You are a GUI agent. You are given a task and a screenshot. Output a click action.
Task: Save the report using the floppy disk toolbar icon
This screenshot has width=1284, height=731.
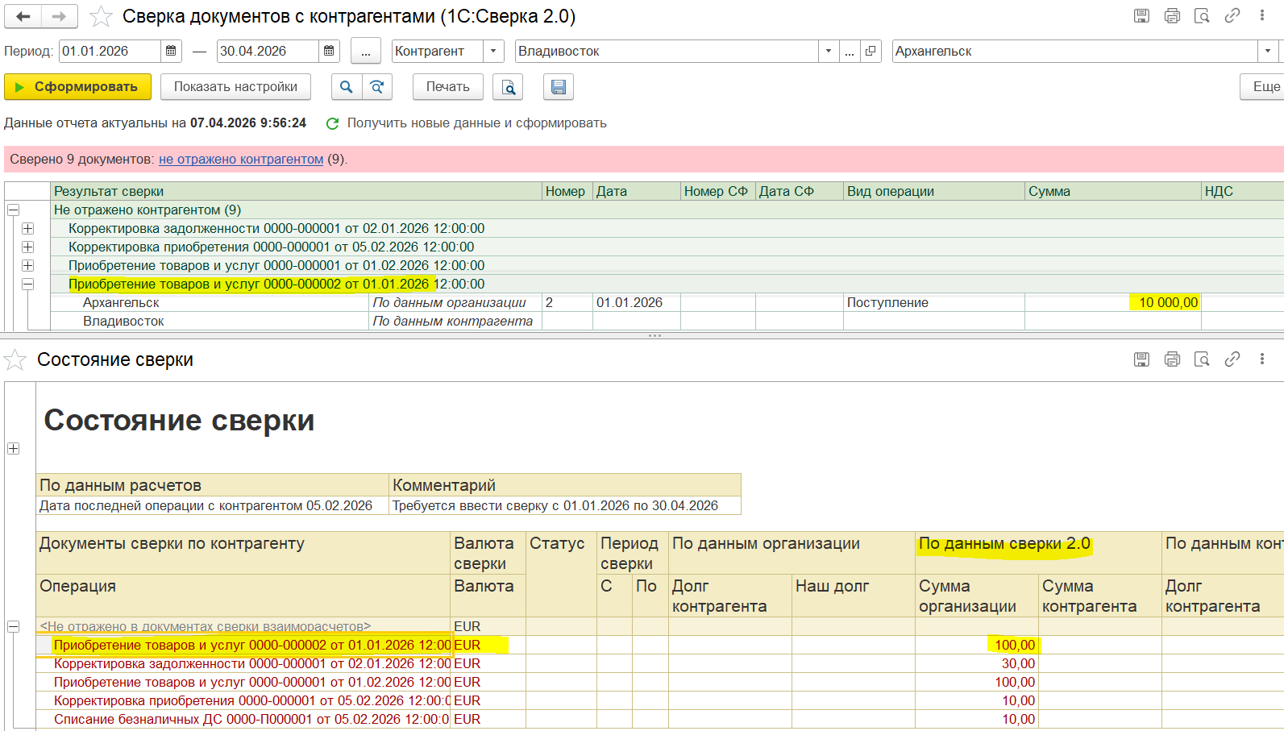559,87
